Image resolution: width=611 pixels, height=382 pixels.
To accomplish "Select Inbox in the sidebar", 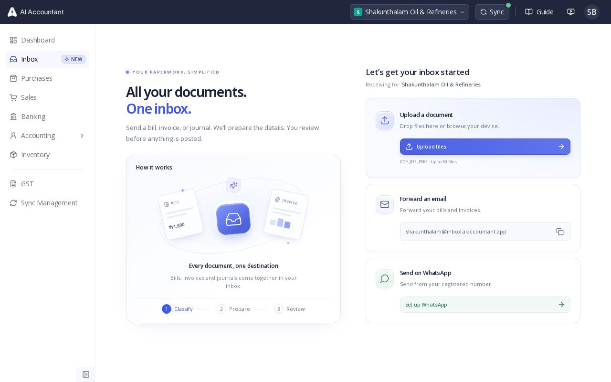I will click(47, 59).
